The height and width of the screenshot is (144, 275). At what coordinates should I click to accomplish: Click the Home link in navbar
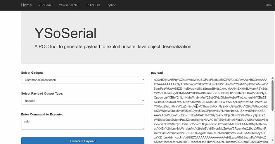pos(26,5)
